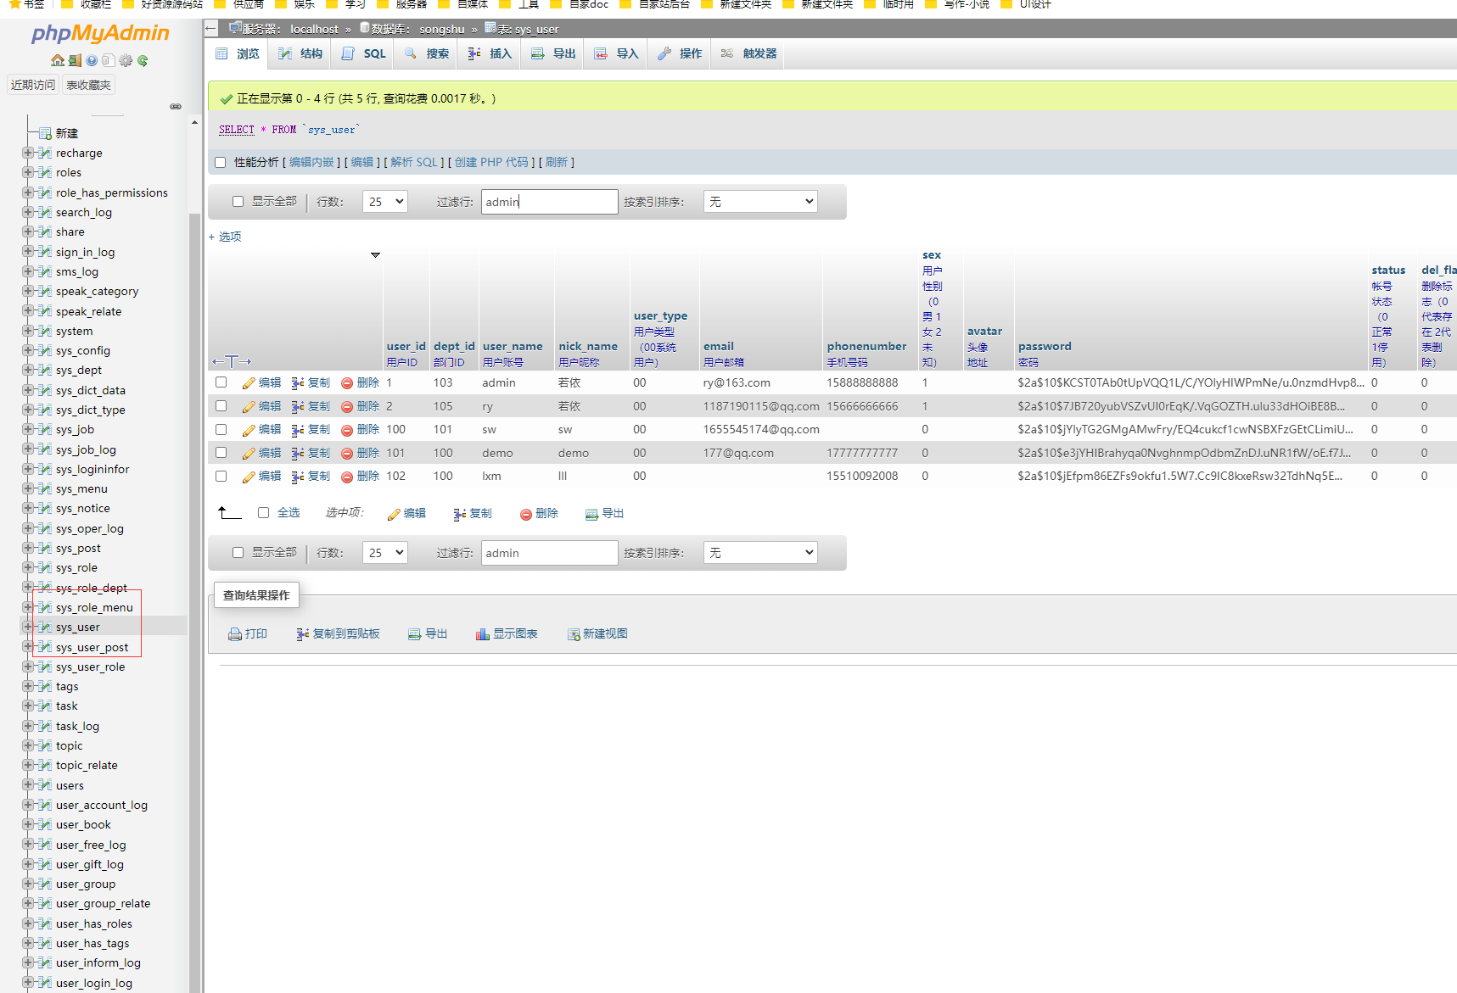Toggle the link with main panel icon
The width and height of the screenshot is (1457, 993).
click(x=176, y=107)
